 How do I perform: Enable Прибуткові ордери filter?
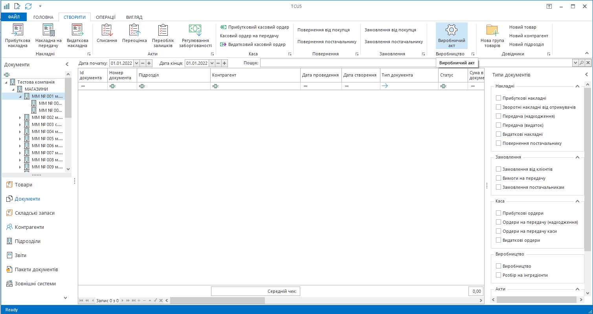pos(499,213)
